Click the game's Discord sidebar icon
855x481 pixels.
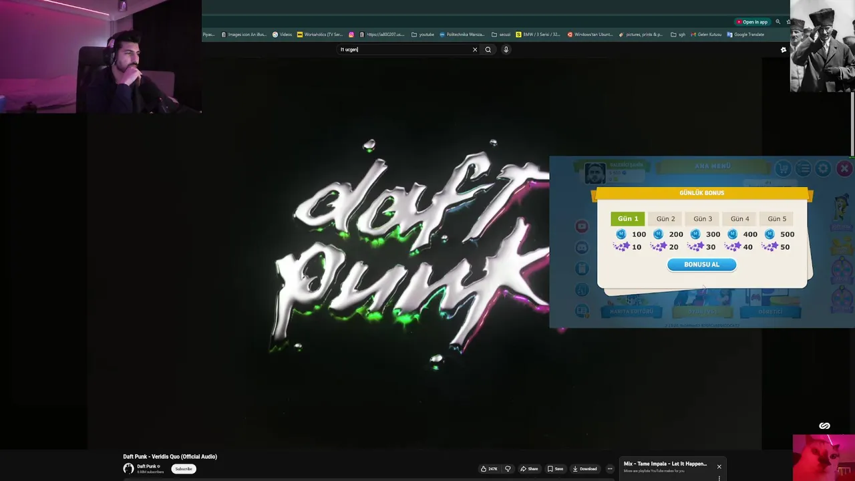pos(582,247)
